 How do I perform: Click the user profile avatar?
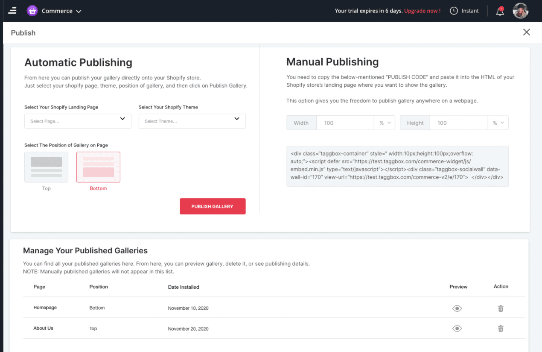[521, 11]
